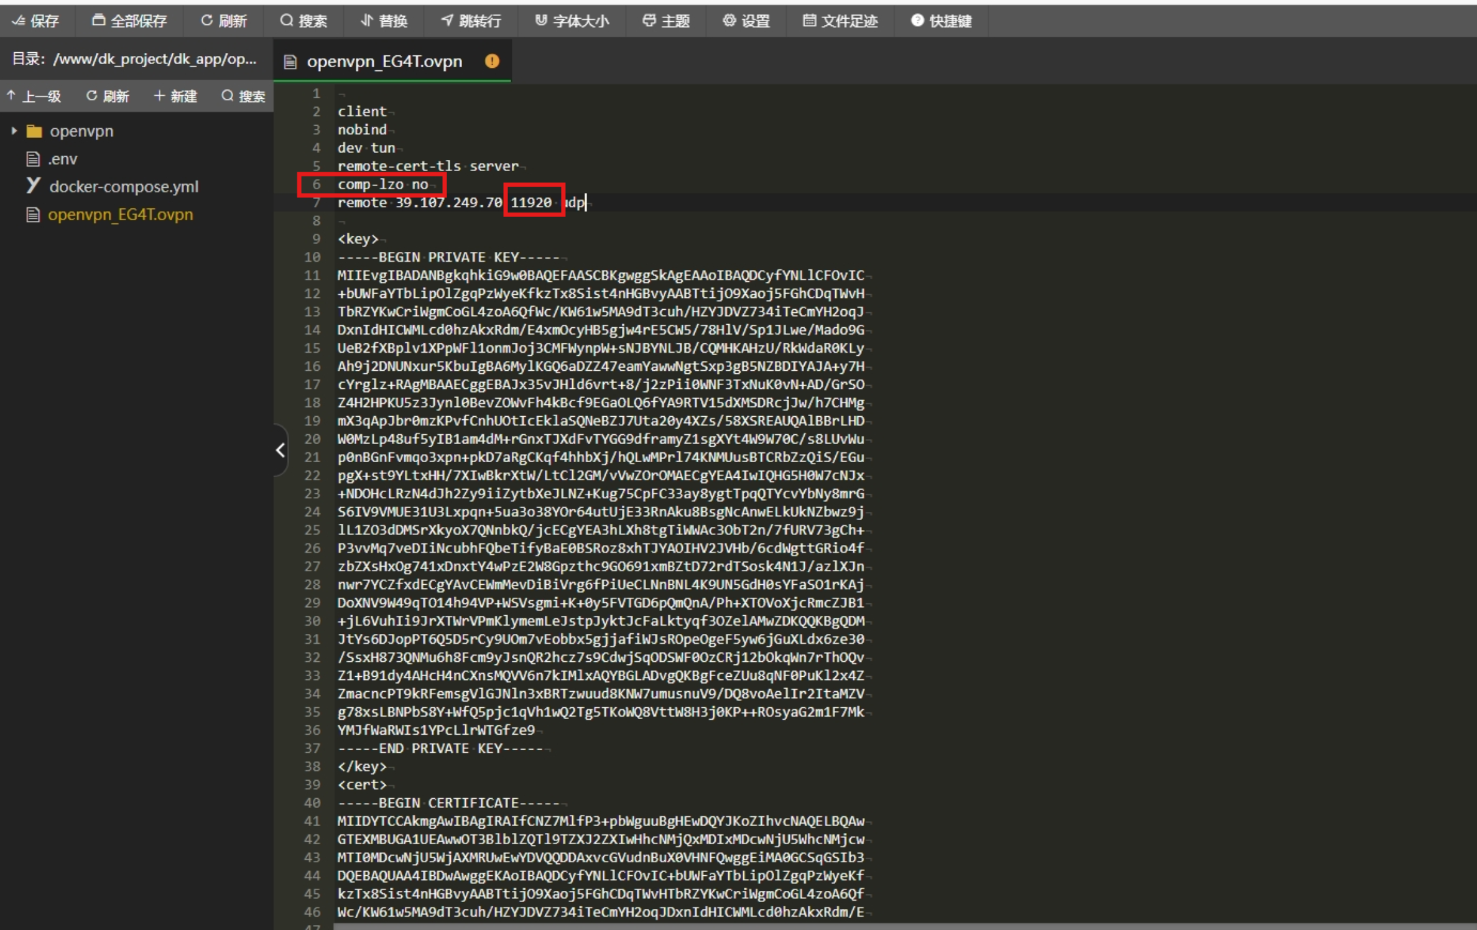
Task: Click line starting 'YMJfWaRWIs1YPcLlrWTGfze9'
Action: [436, 730]
